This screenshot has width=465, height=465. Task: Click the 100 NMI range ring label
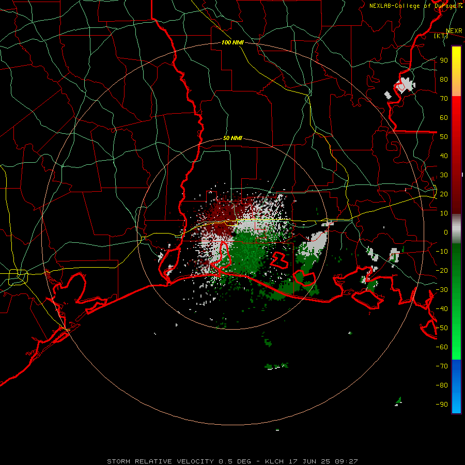coord(233,42)
